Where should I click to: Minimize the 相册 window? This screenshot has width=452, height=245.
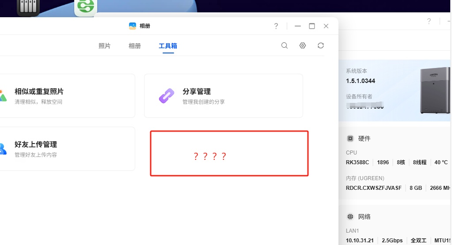click(298, 26)
